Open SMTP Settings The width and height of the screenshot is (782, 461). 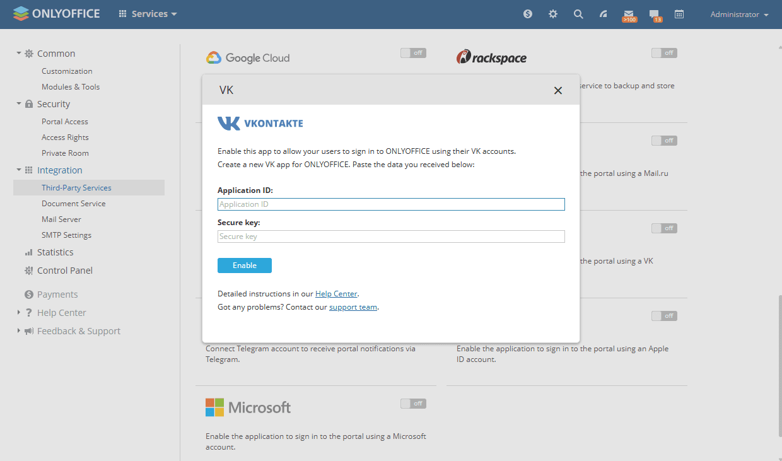click(66, 235)
